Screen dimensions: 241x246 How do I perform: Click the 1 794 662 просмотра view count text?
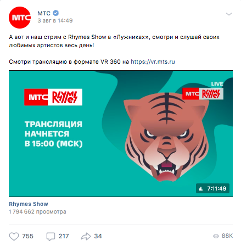point(37,212)
